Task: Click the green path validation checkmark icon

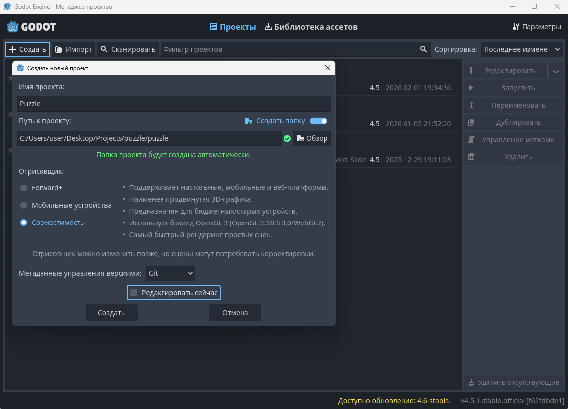Action: pos(287,139)
